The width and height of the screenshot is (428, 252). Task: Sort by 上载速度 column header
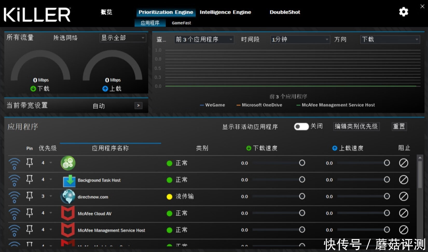(348, 148)
